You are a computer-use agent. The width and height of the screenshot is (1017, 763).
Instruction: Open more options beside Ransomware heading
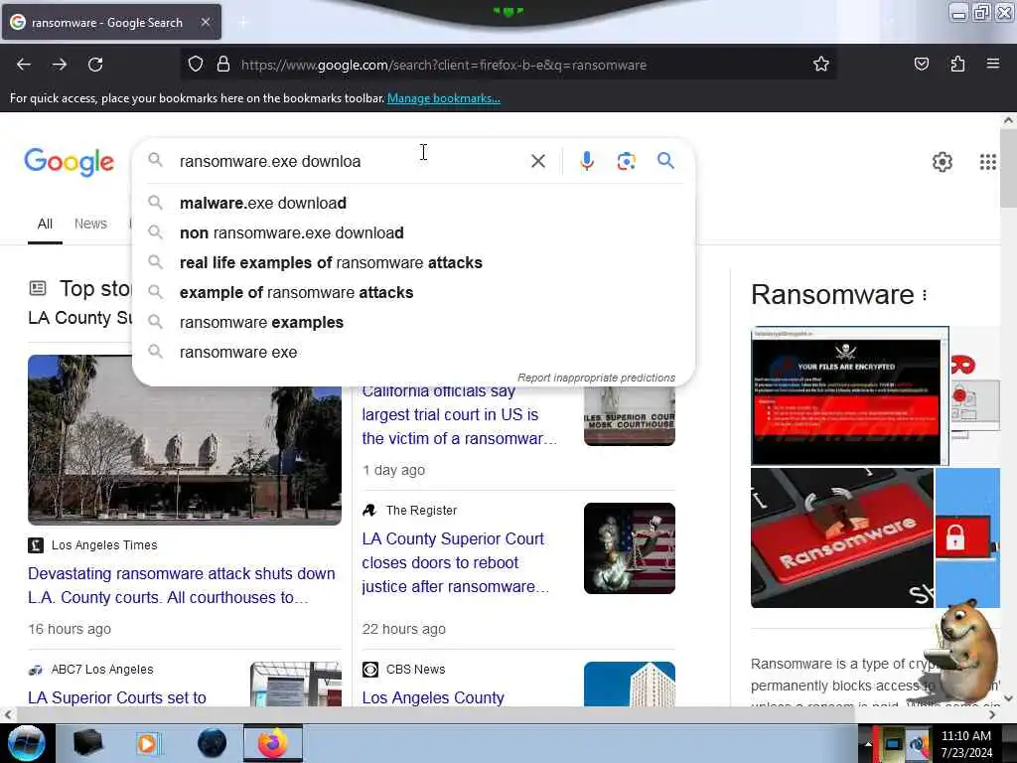point(925,295)
